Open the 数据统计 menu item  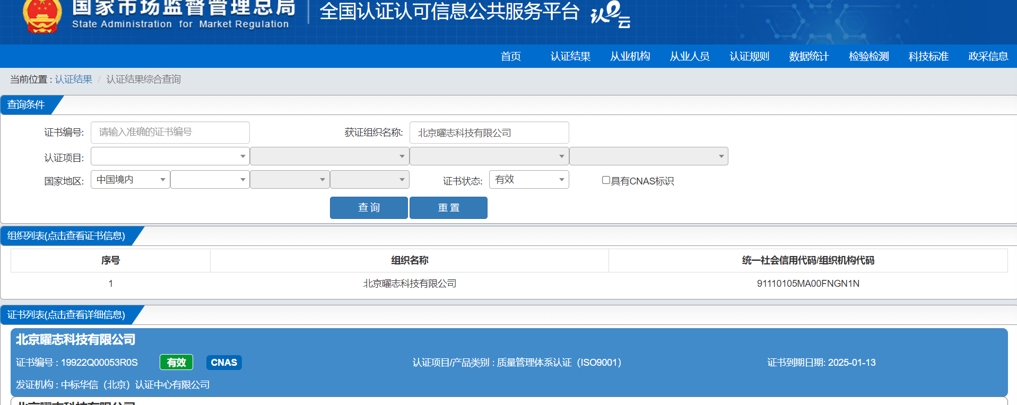click(809, 56)
